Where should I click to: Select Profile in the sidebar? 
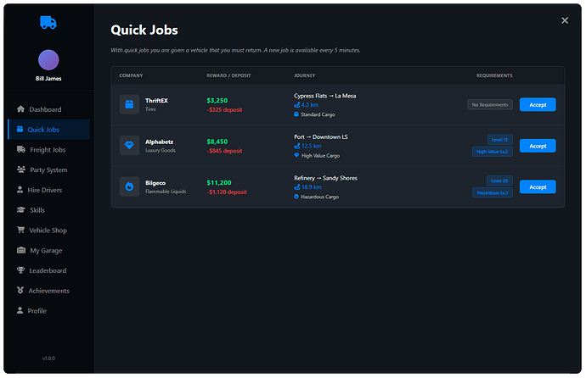coord(37,311)
